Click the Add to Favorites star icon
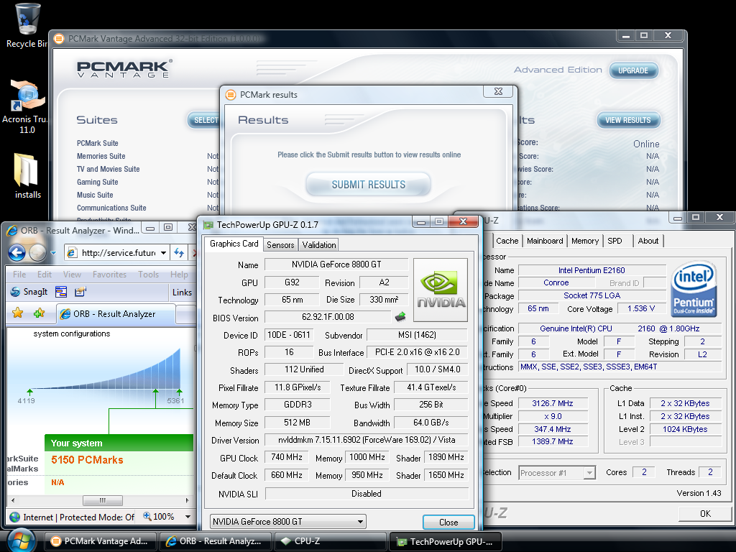The image size is (736, 552). (39, 313)
